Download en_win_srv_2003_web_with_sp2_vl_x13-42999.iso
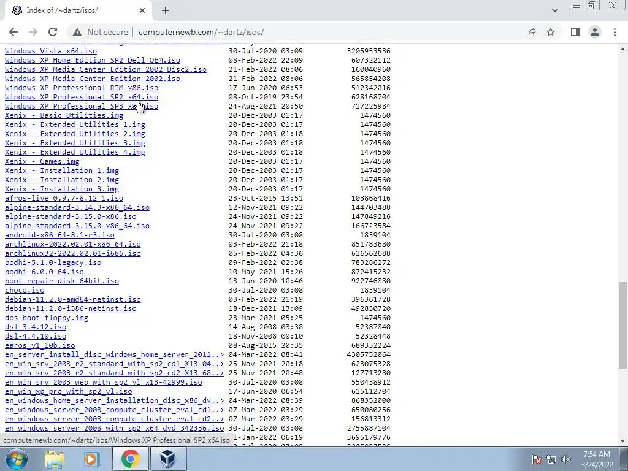Screen dimensions: 628x471 103,383
